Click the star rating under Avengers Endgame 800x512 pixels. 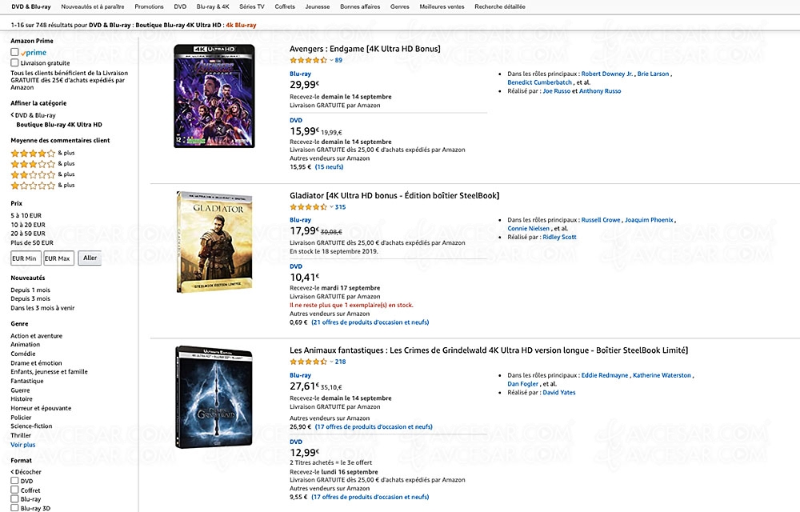(x=308, y=59)
